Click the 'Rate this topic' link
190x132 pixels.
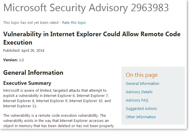coord(74,23)
